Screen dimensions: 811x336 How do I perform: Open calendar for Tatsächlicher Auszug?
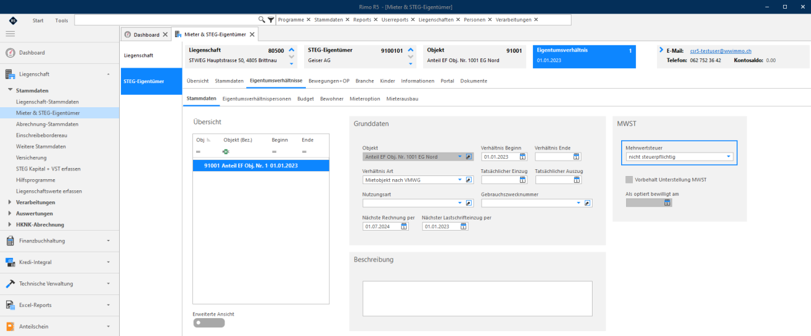[x=576, y=180]
